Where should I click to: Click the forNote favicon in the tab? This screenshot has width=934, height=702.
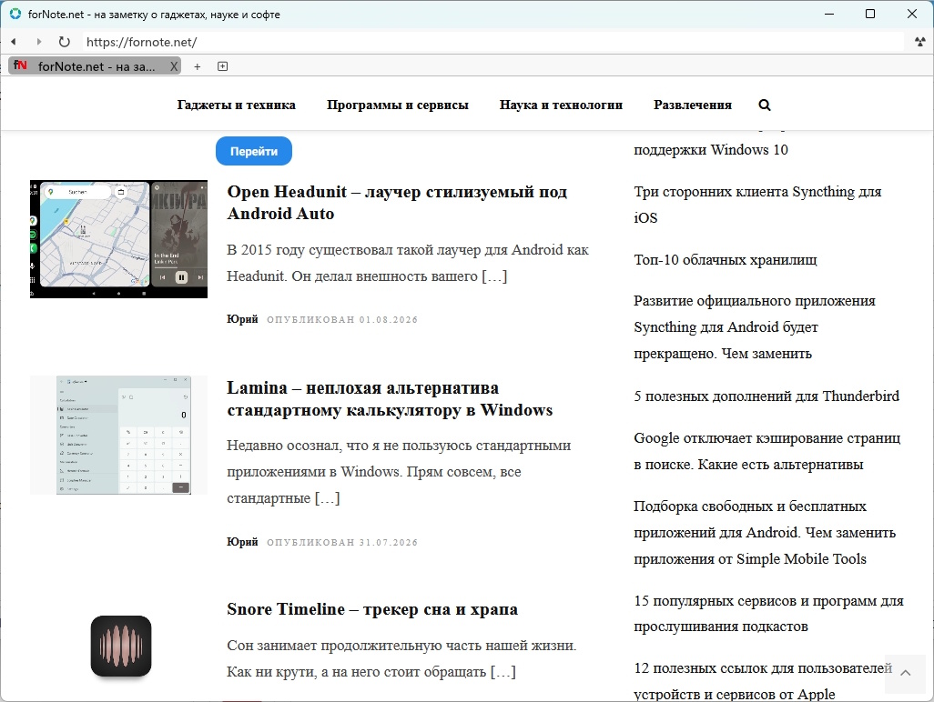tap(20, 65)
